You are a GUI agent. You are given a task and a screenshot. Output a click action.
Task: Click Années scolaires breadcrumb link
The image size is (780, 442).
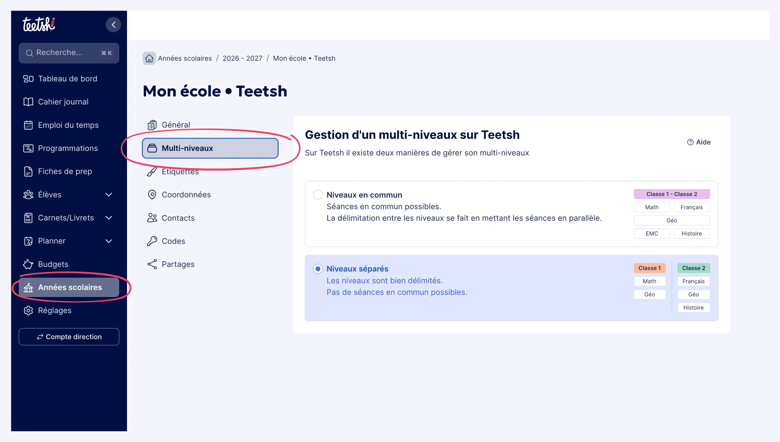coord(185,58)
